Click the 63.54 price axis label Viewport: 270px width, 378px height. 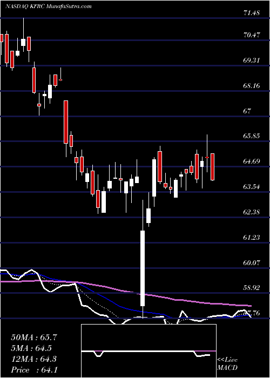click(x=252, y=187)
